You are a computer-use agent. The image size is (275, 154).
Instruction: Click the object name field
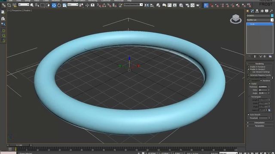pyautogui.click(x=258, y=15)
